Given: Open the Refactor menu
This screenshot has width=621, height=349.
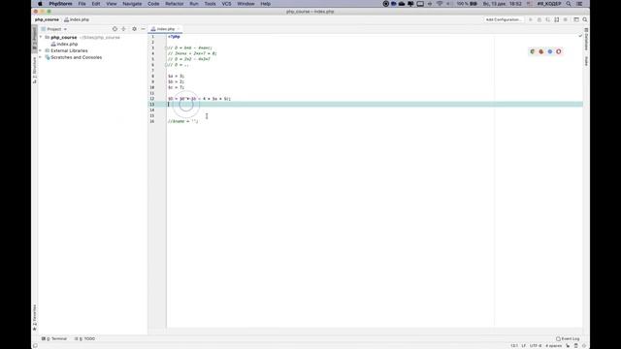Looking at the screenshot, I should click(x=175, y=4).
